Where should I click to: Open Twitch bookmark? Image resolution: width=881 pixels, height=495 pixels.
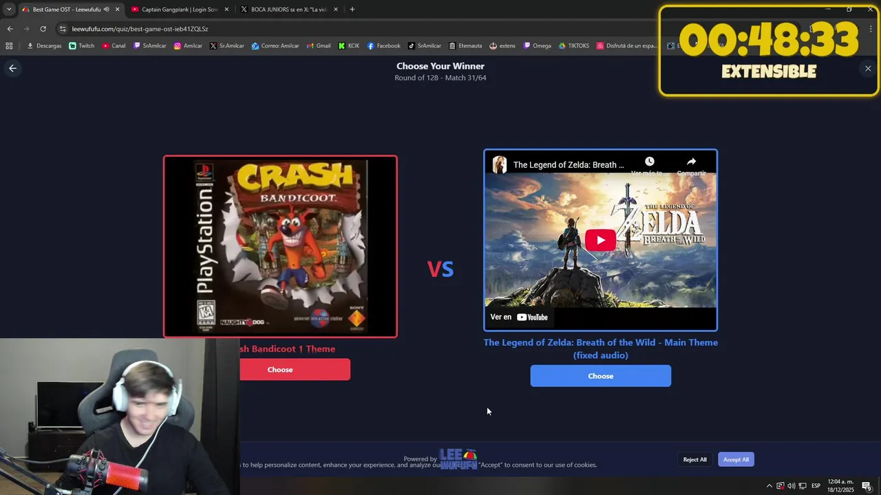82,46
